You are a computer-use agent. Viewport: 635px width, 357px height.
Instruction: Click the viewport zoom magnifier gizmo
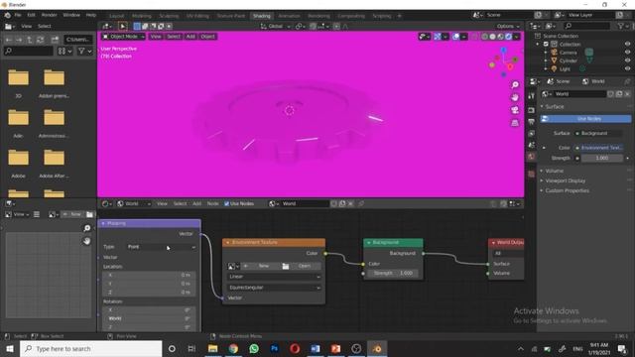(x=515, y=84)
